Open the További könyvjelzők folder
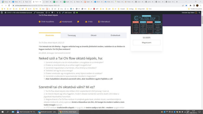Image resolution: width=203 pixels, height=114 pixels. (195, 9)
